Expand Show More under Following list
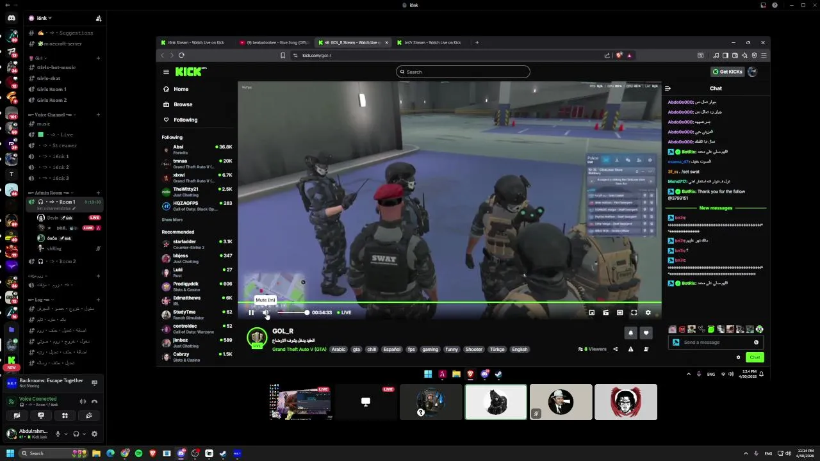The width and height of the screenshot is (820, 461). click(172, 220)
